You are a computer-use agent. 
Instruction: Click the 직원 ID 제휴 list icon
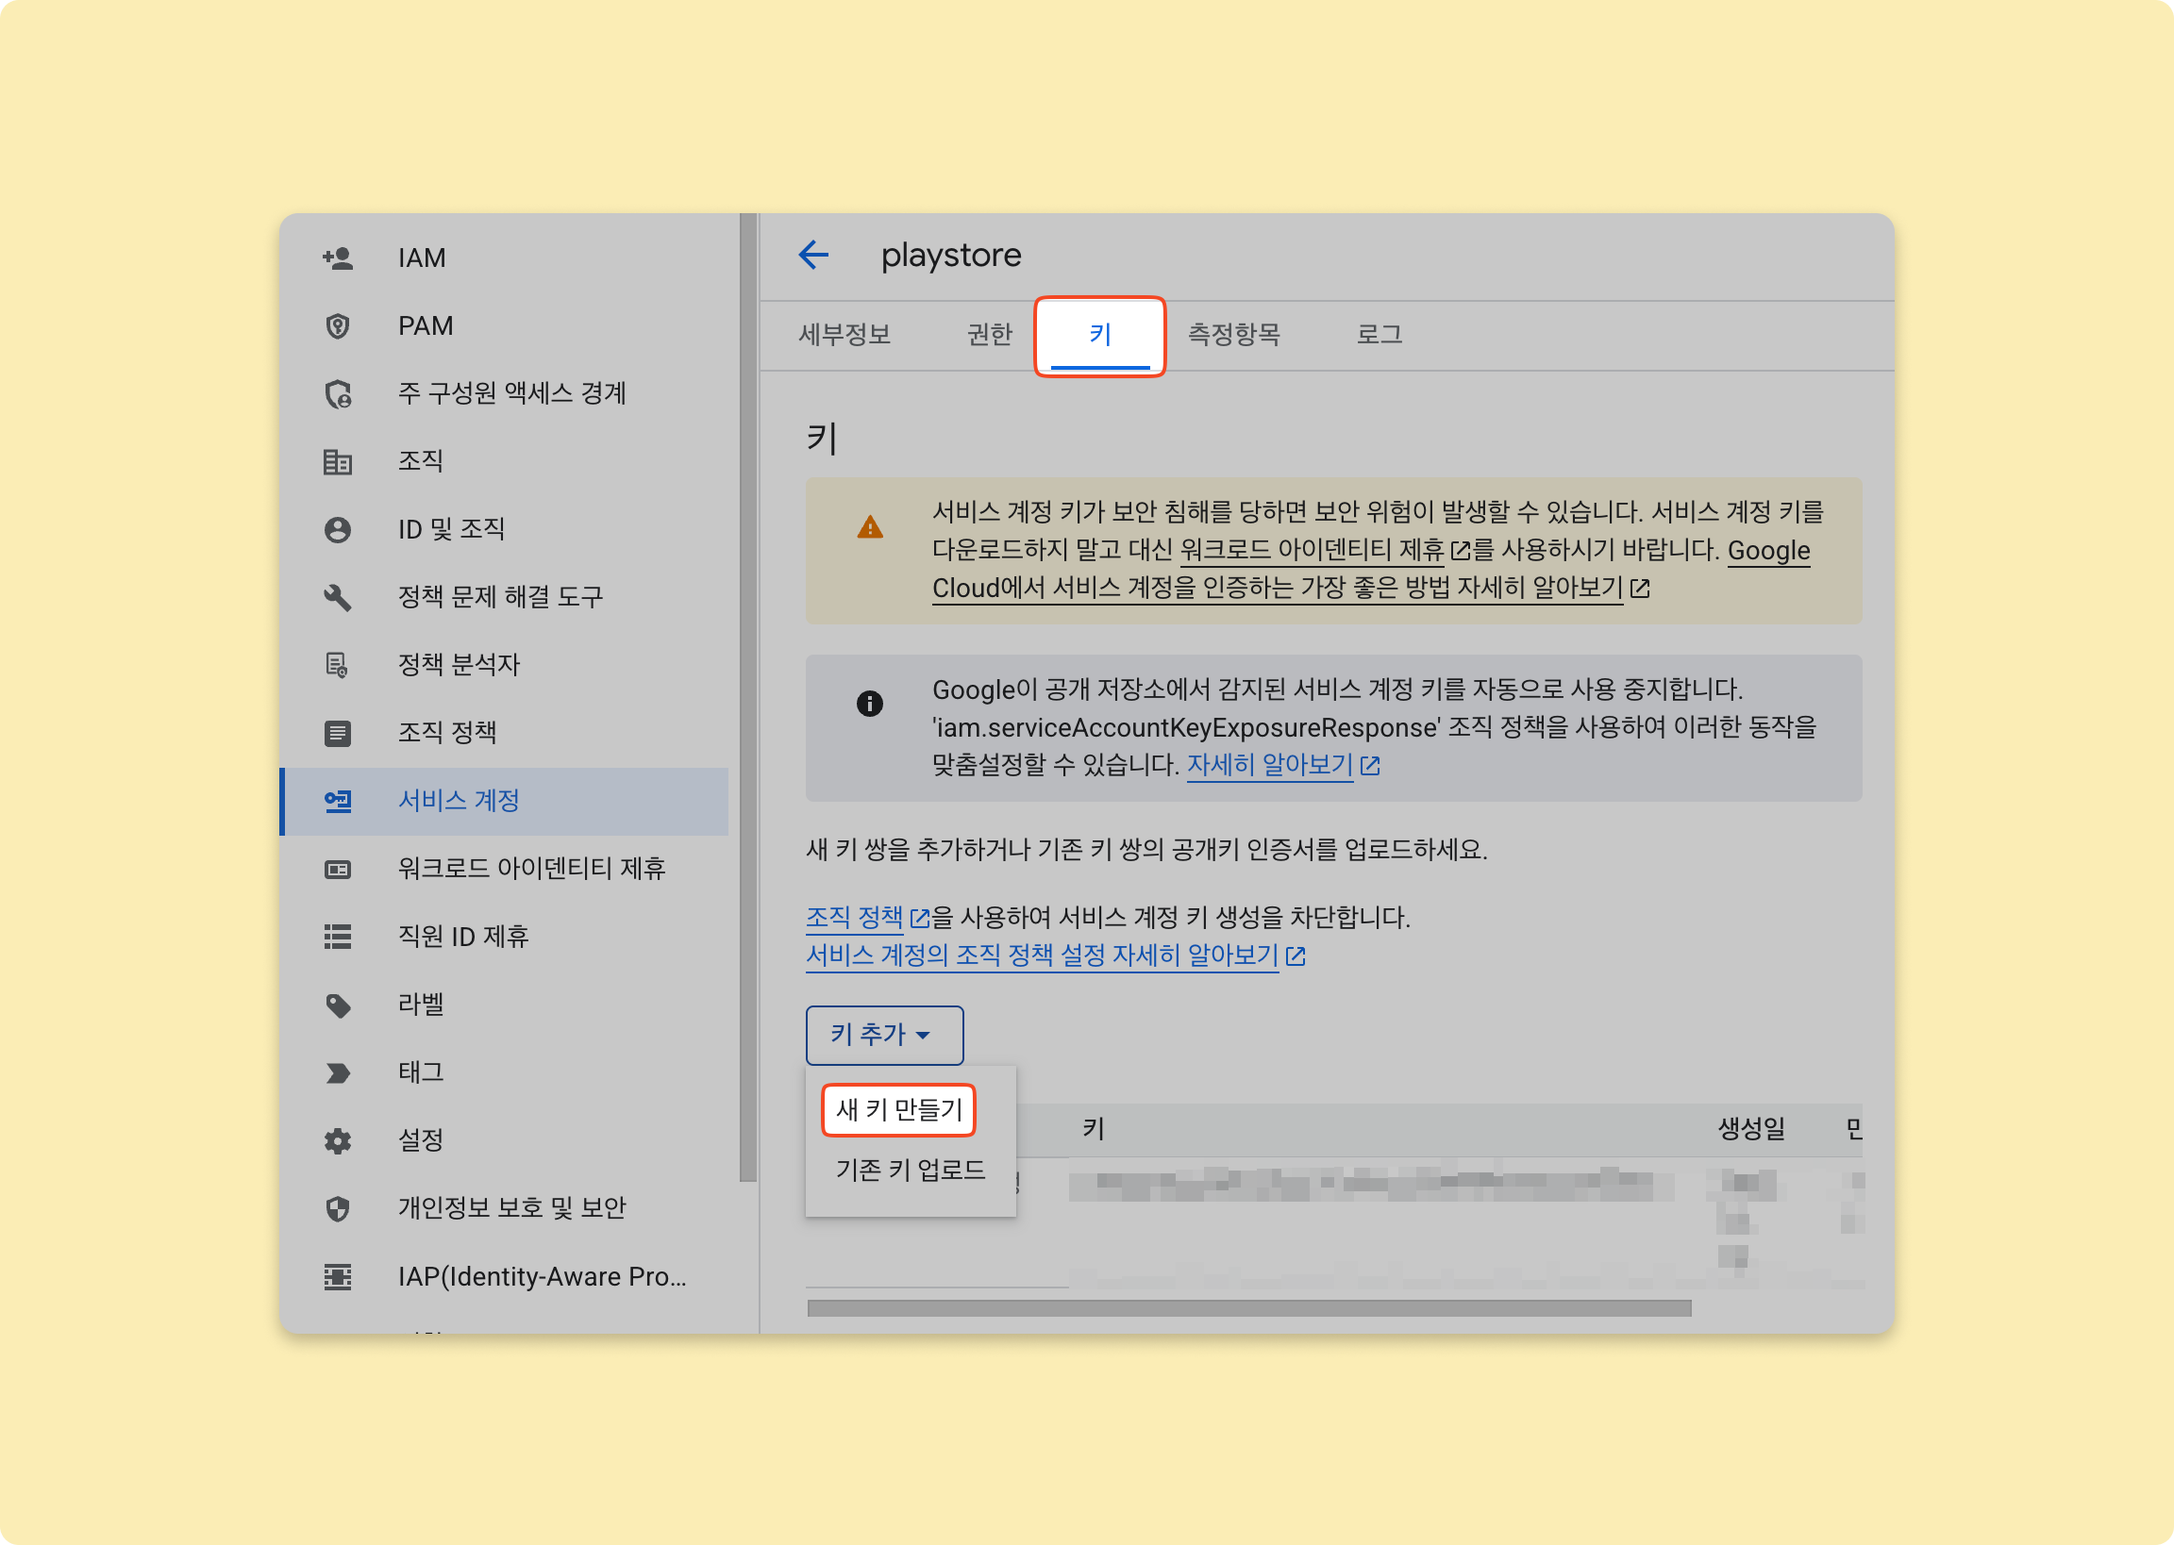point(338,937)
